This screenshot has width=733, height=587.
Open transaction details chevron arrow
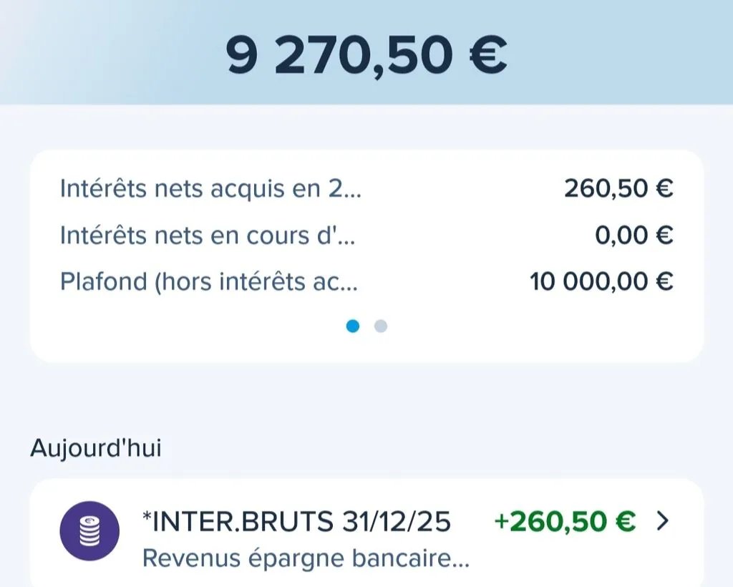click(x=662, y=521)
